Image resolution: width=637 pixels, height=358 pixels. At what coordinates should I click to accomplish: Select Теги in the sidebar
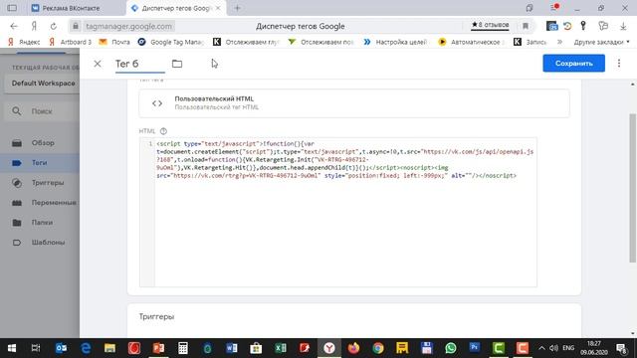point(40,163)
